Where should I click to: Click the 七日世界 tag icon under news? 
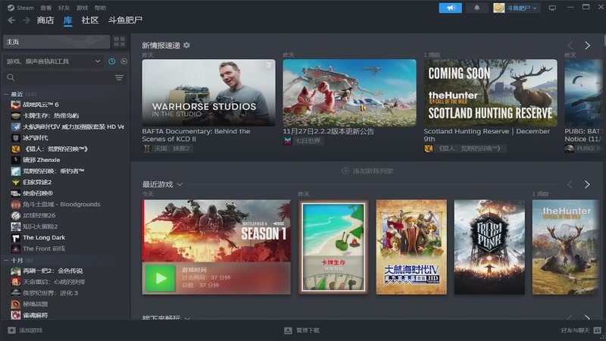(288, 141)
